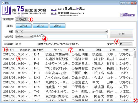This screenshot has width=138, height=103.
Task: Click the results list scrollbar thumb
Action: click(134, 54)
